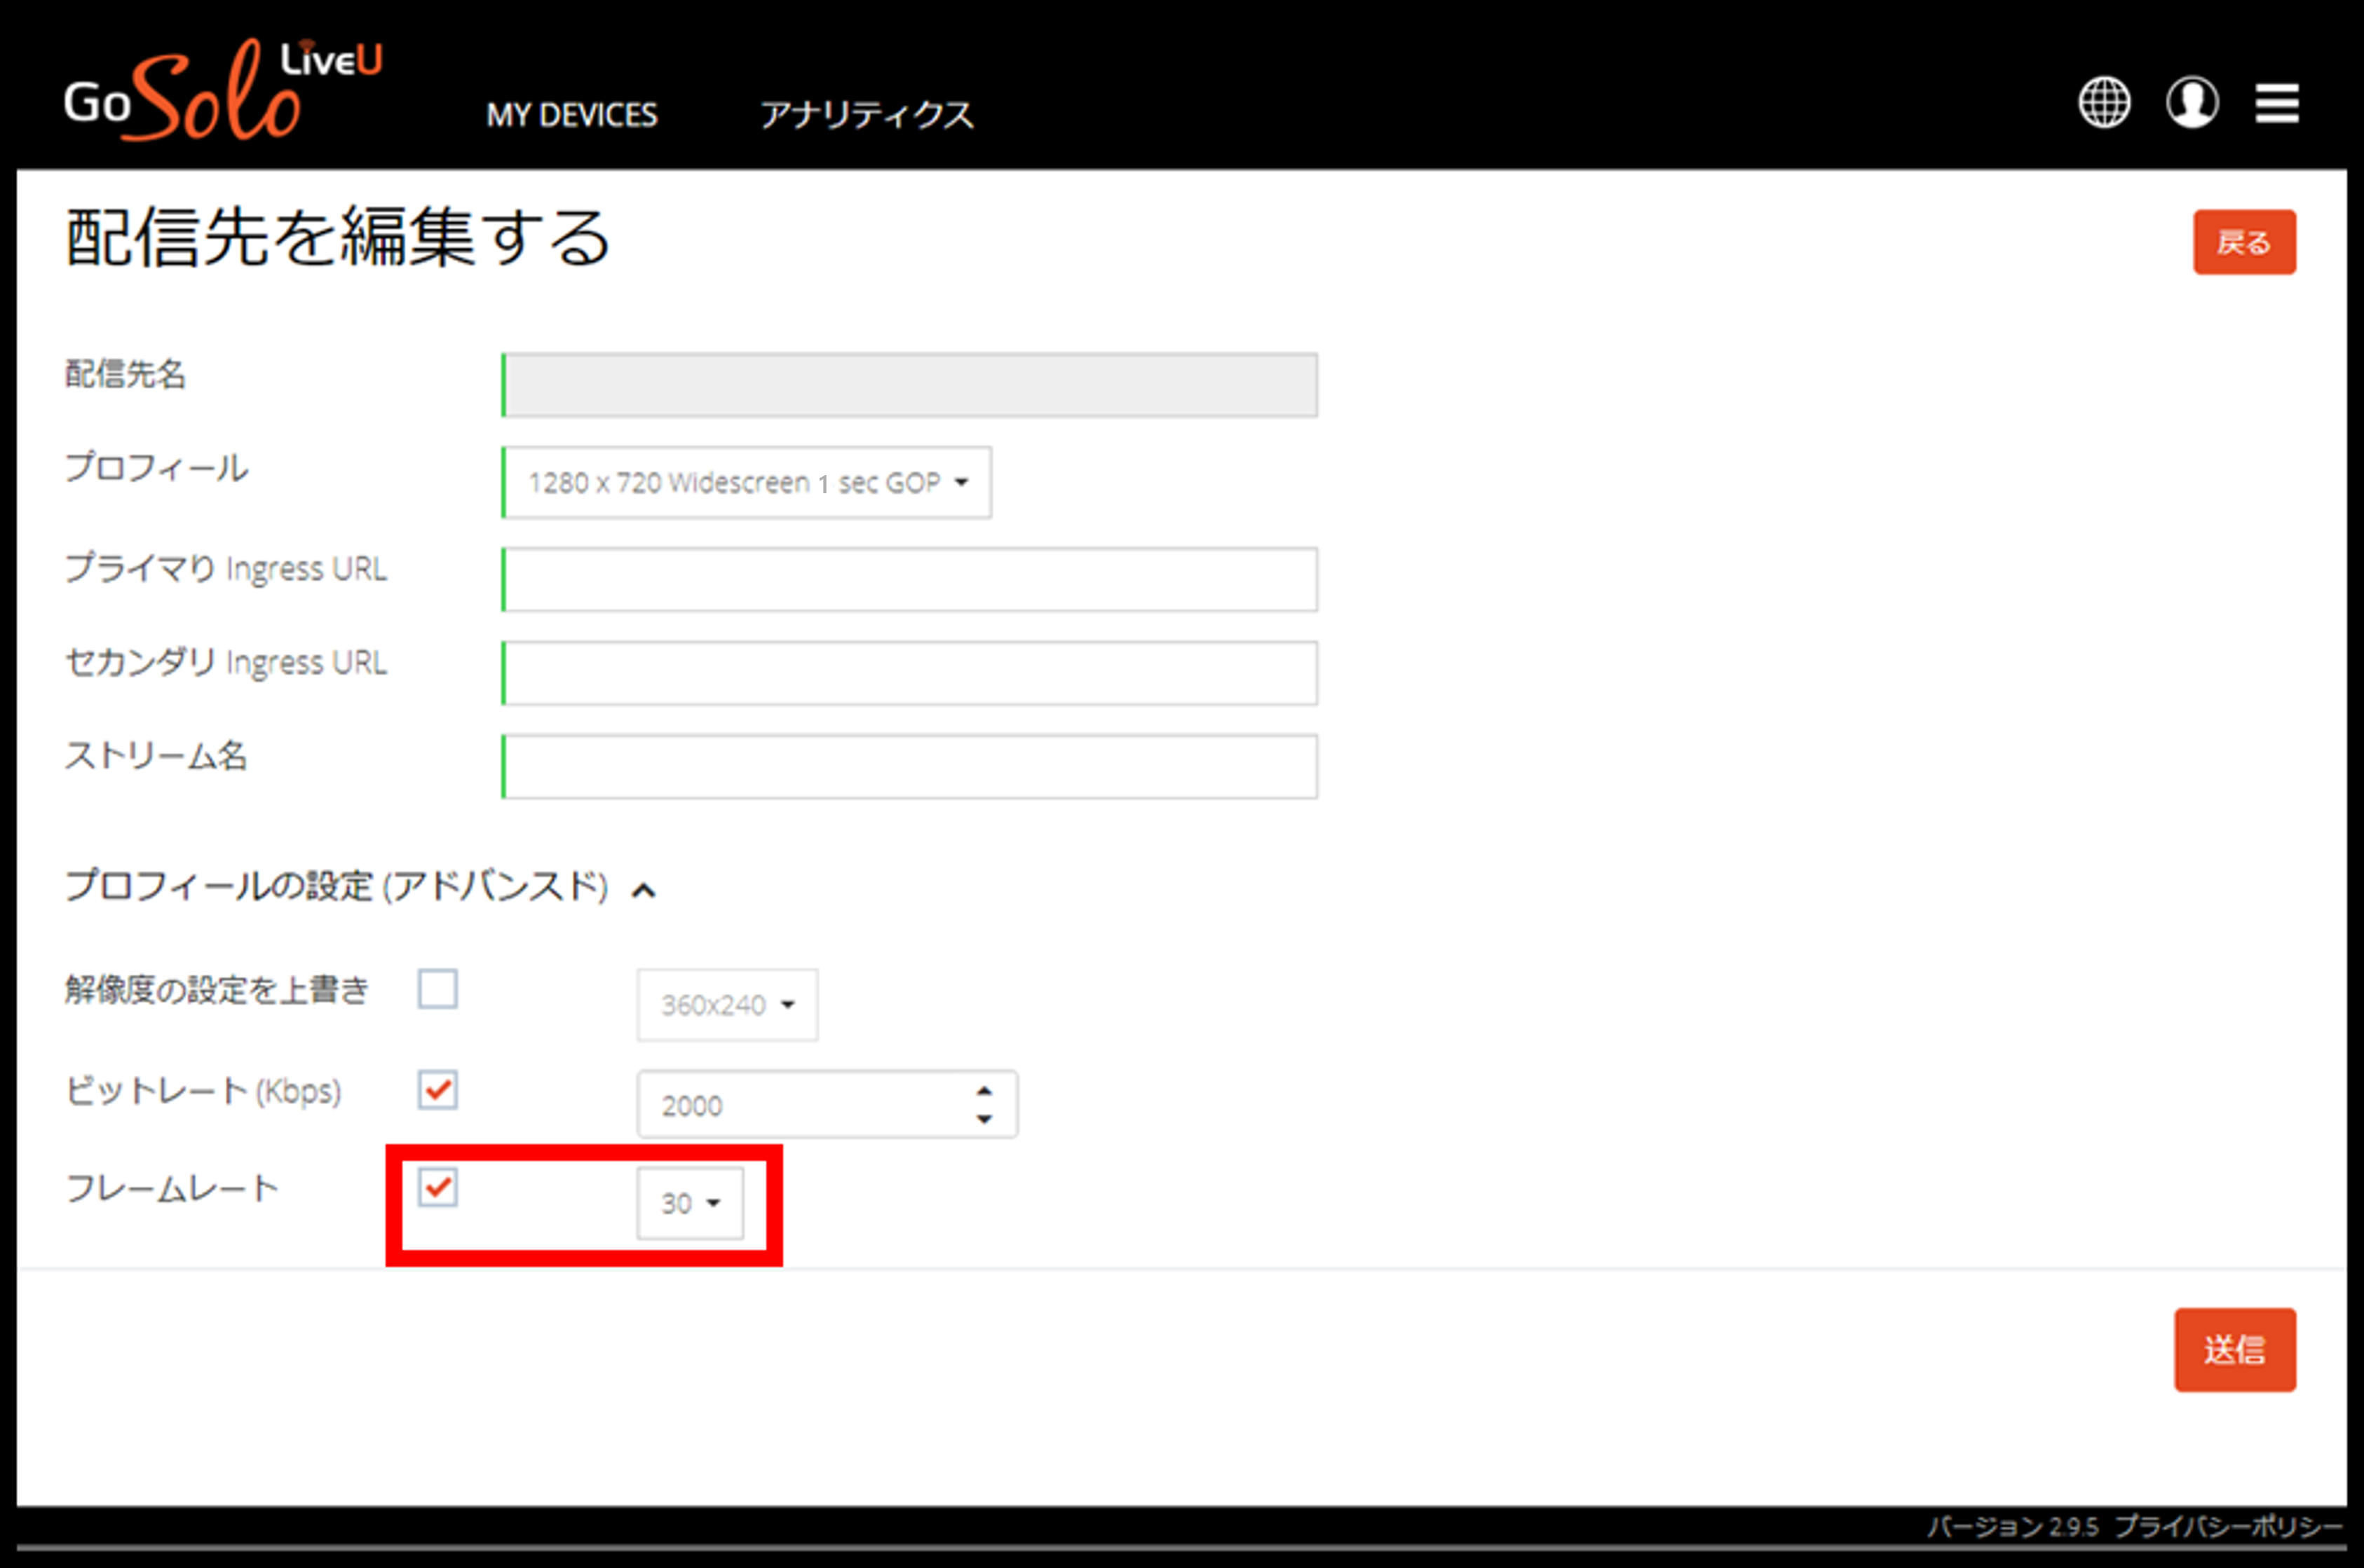Click the 送信 submit button
The width and height of the screenshot is (2364, 1568).
tap(2234, 1350)
